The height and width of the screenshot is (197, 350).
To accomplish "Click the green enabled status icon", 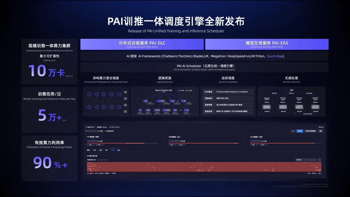I will pyautogui.click(x=98, y=131).
